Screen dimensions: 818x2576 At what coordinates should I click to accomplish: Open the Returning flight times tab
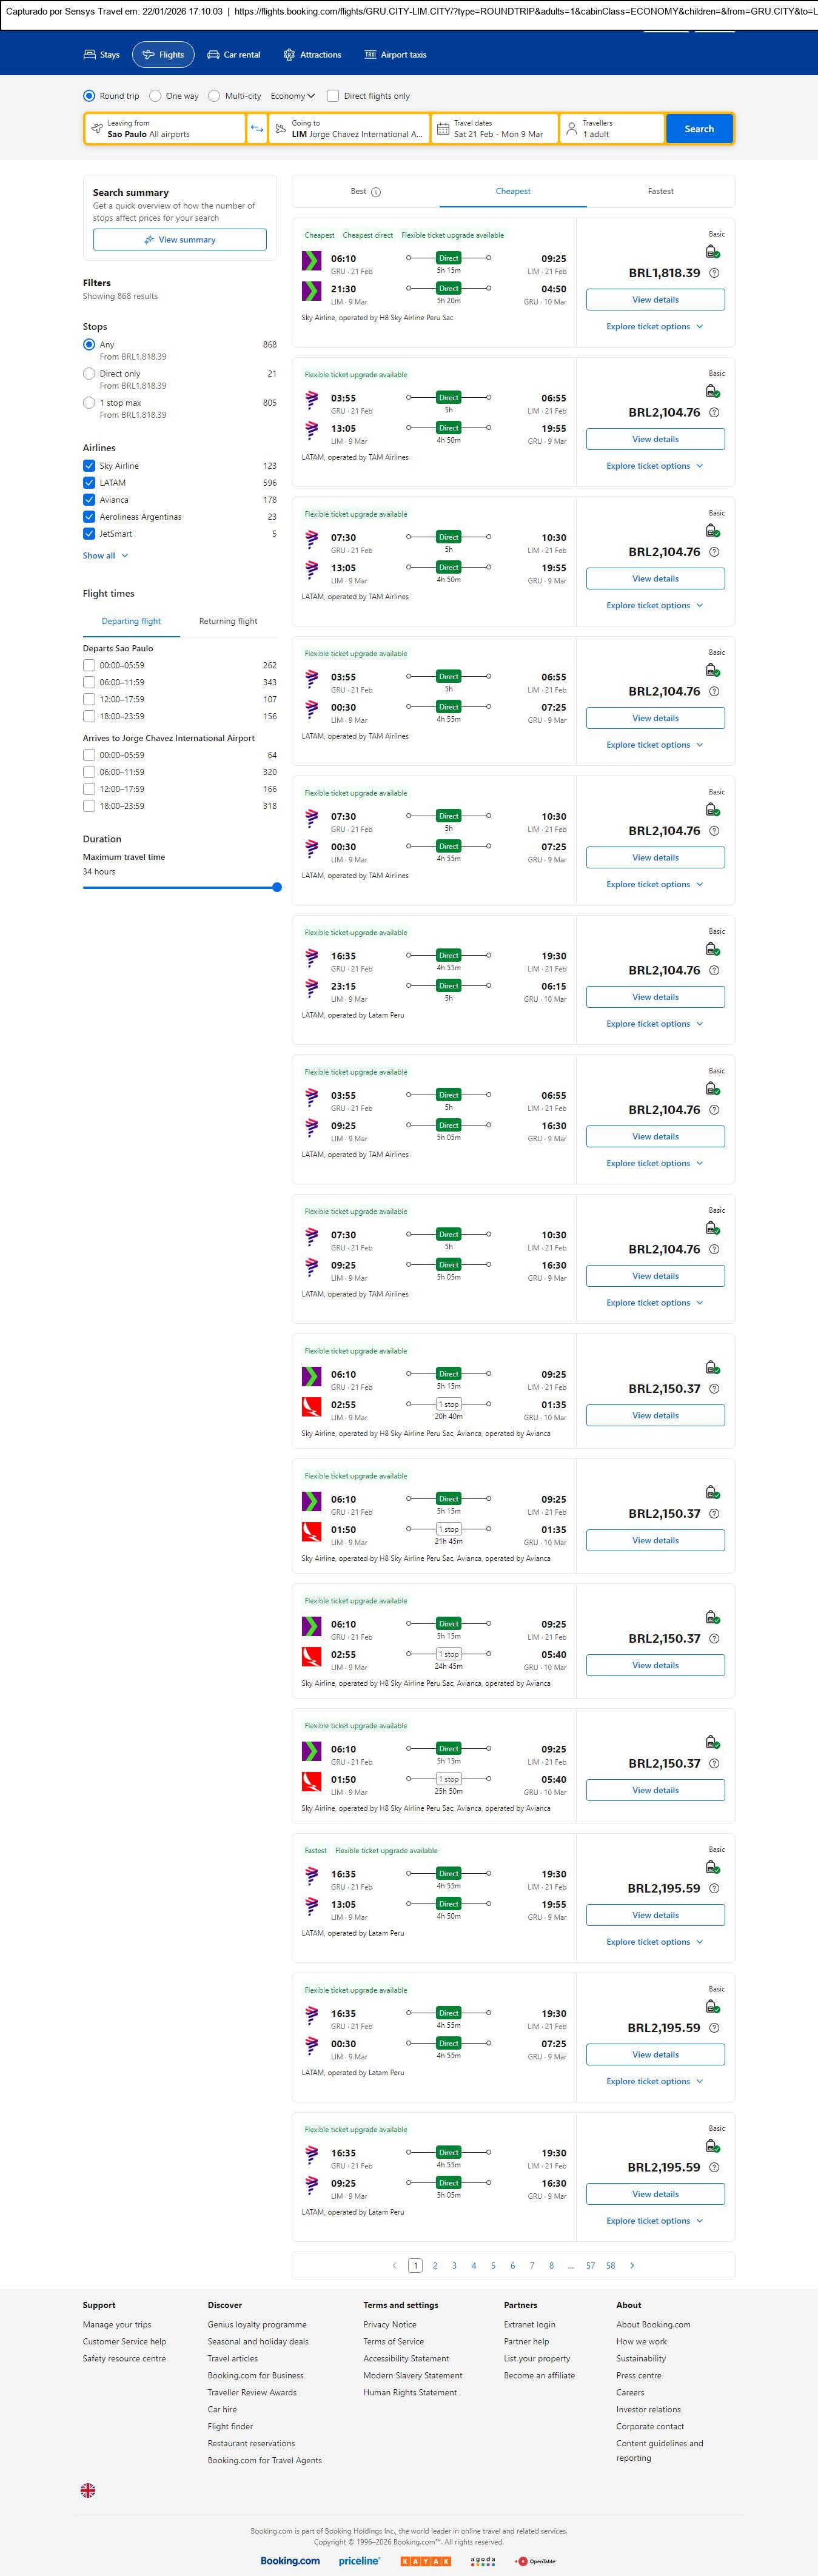[228, 621]
